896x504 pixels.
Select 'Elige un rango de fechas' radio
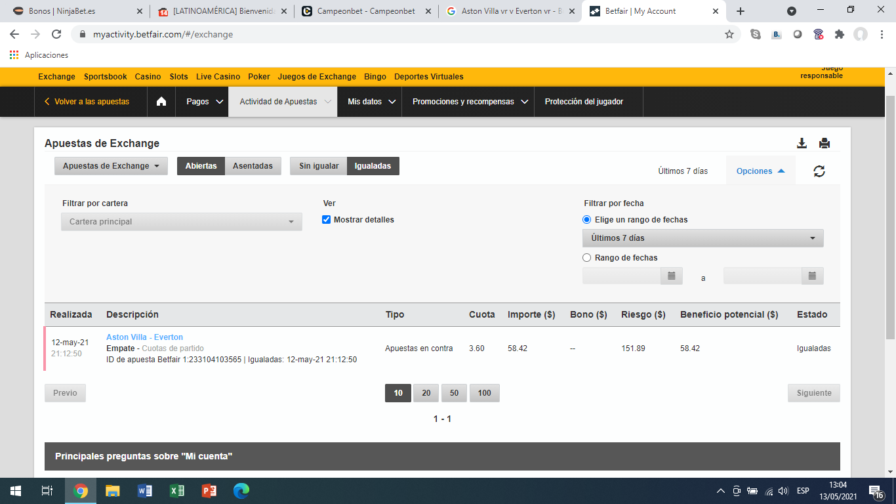[587, 220]
